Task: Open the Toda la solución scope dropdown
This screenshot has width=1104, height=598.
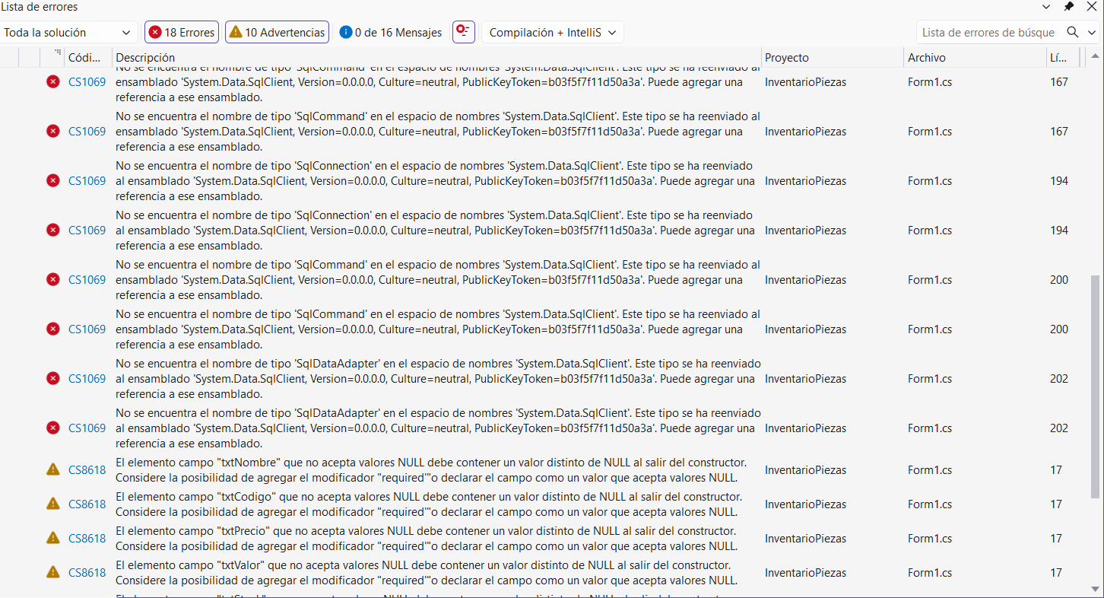Action: click(x=68, y=32)
